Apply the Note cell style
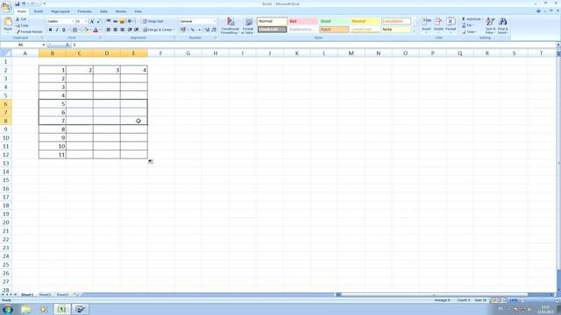Viewport: 561px width, 315px height. click(x=395, y=29)
